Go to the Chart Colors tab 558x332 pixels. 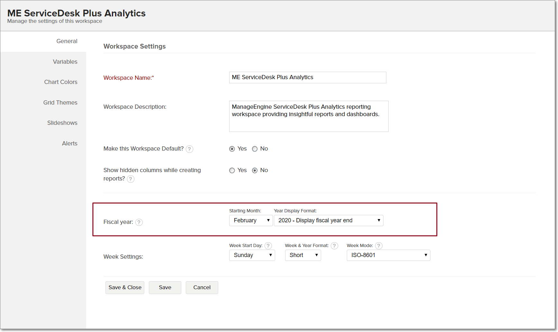[x=61, y=82]
